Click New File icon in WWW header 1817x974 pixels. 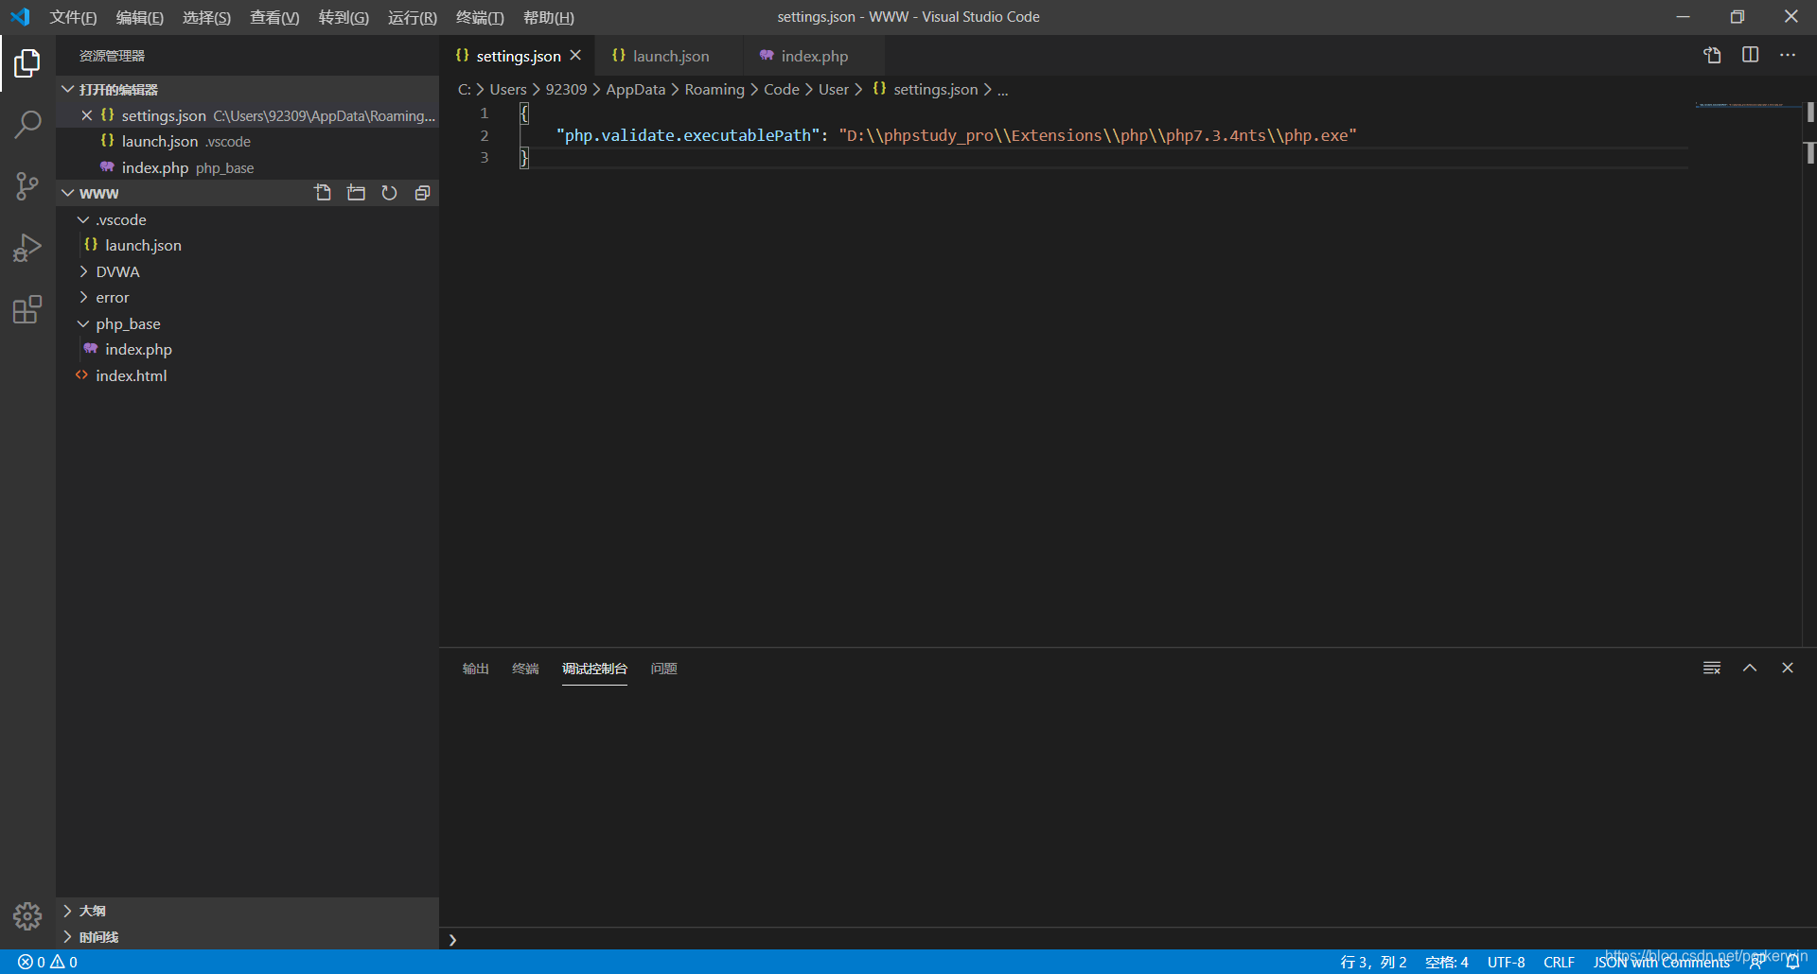click(323, 193)
